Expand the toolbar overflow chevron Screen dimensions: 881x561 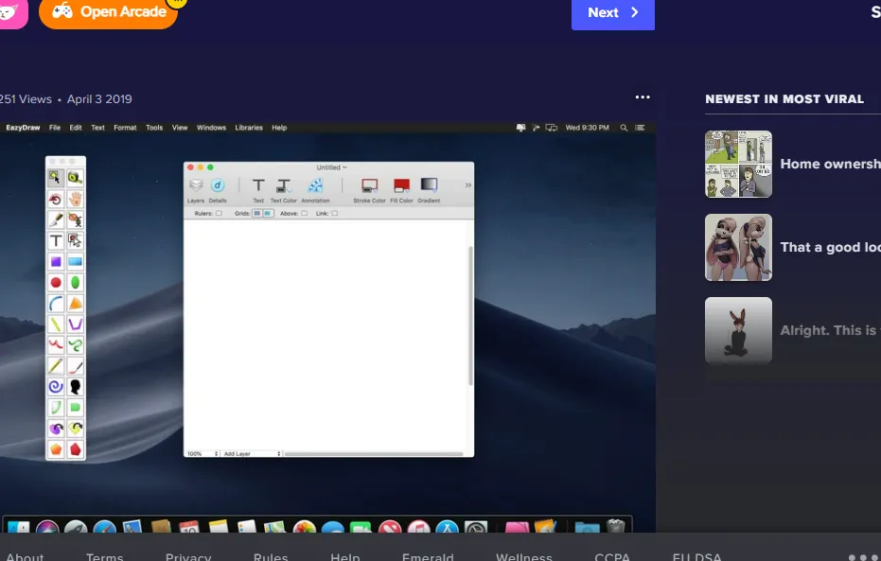pyautogui.click(x=468, y=185)
